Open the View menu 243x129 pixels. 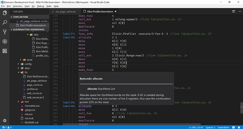point(27,6)
